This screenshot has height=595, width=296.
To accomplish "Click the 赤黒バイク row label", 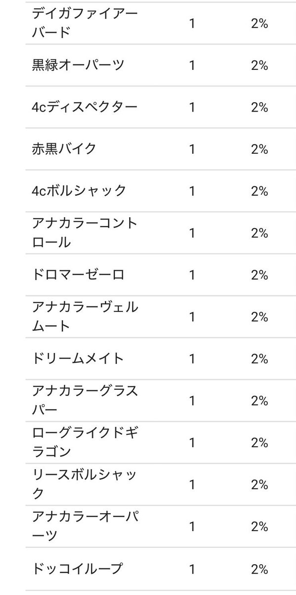I will tap(64, 149).
